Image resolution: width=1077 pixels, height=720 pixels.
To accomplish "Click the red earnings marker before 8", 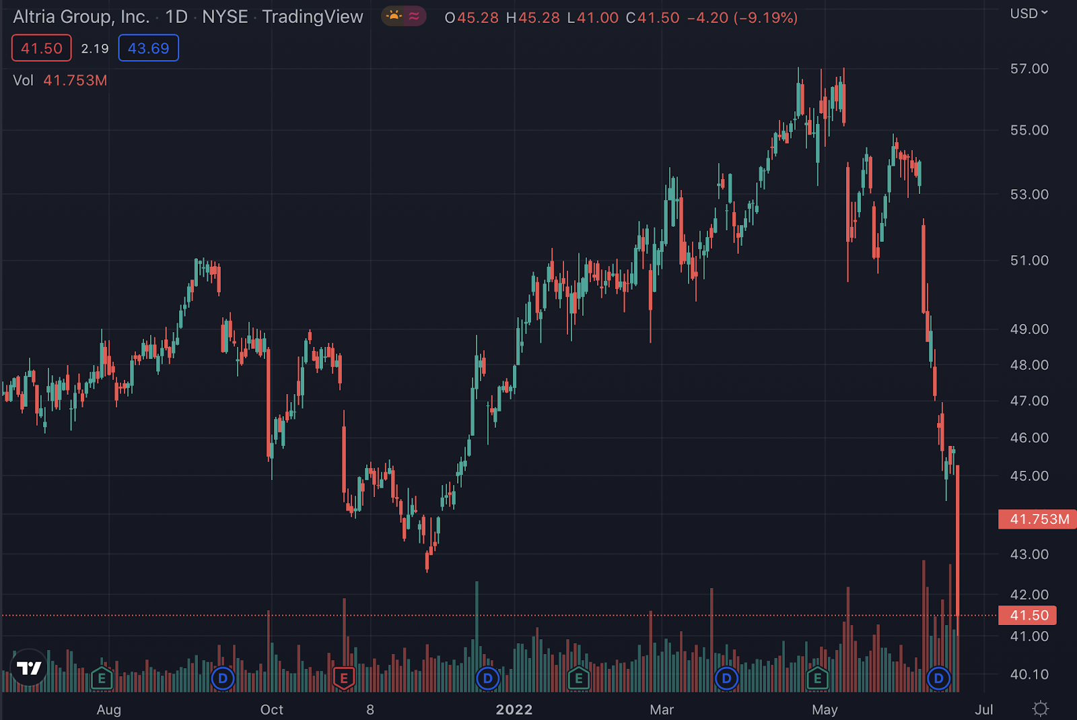I will click(344, 678).
